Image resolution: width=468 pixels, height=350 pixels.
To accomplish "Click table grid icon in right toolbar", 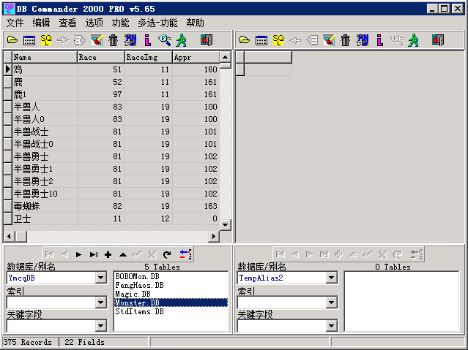I will [261, 40].
